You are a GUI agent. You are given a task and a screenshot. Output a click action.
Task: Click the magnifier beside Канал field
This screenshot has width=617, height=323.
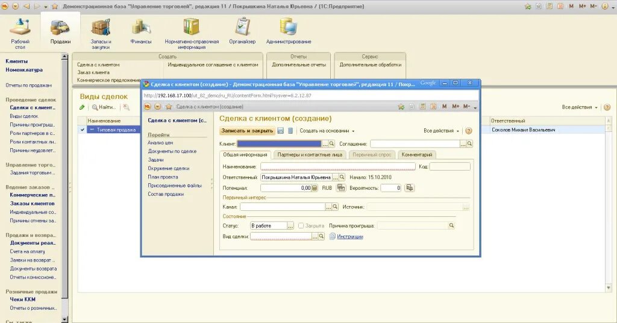335,207
